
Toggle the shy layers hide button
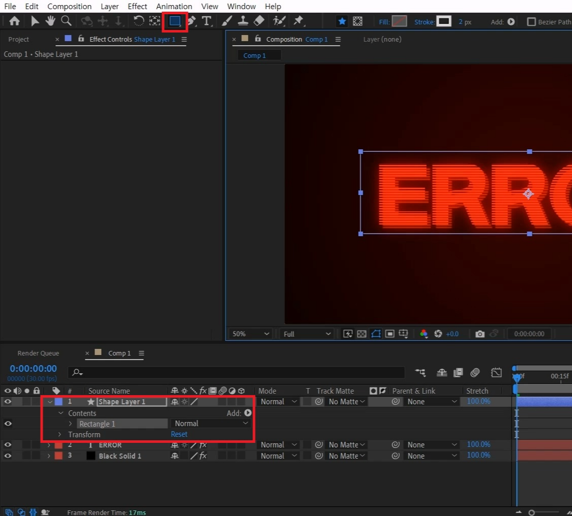point(442,373)
